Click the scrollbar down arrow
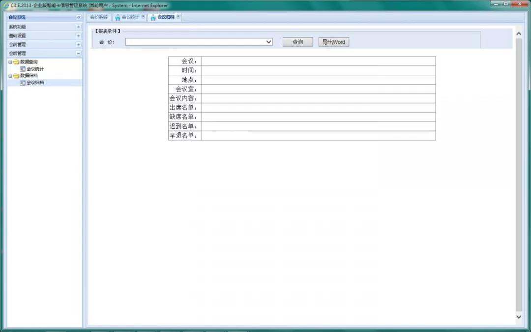Image resolution: width=531 pixels, height=332 pixels. (x=518, y=317)
